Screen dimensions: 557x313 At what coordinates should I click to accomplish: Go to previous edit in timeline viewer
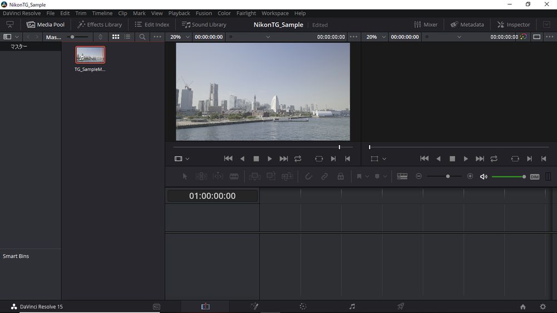pyautogui.click(x=424, y=159)
